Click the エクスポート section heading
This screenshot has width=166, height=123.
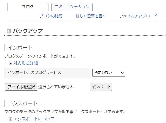pyautogui.click(x=22, y=103)
